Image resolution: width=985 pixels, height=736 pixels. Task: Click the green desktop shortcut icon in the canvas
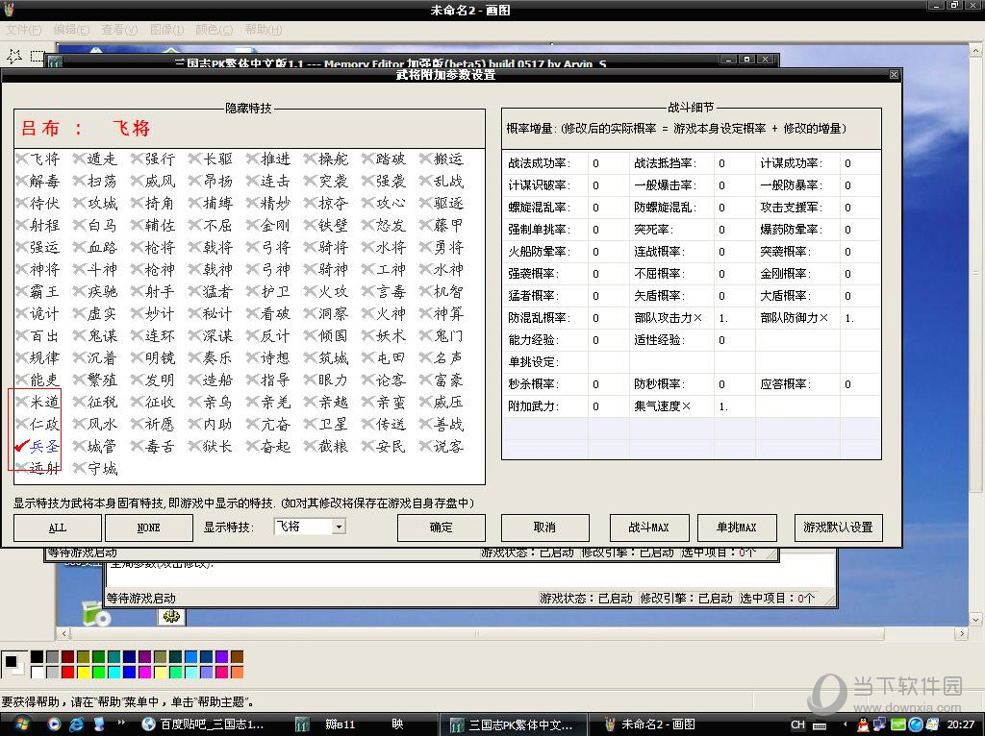[96, 614]
